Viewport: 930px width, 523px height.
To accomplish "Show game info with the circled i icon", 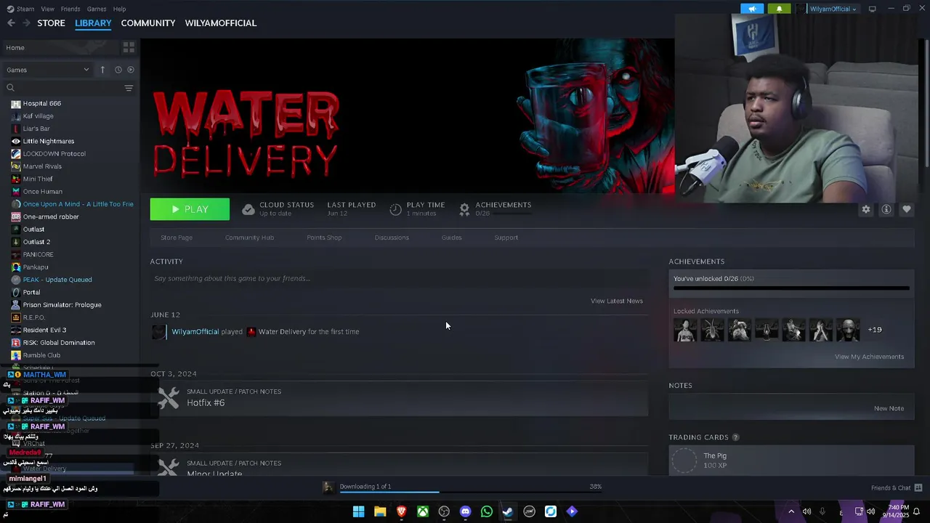I will point(886,209).
